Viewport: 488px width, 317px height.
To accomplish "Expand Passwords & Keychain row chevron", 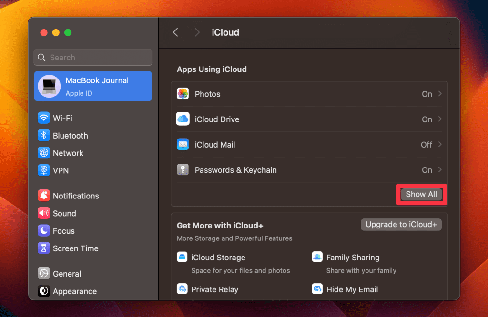I will point(440,170).
